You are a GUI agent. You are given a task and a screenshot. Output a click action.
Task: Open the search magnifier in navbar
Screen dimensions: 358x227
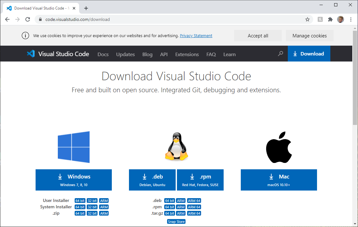click(x=280, y=54)
